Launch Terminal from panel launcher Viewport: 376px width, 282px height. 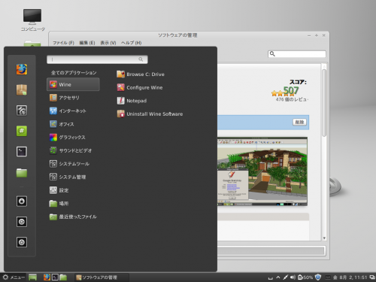pos(55,277)
